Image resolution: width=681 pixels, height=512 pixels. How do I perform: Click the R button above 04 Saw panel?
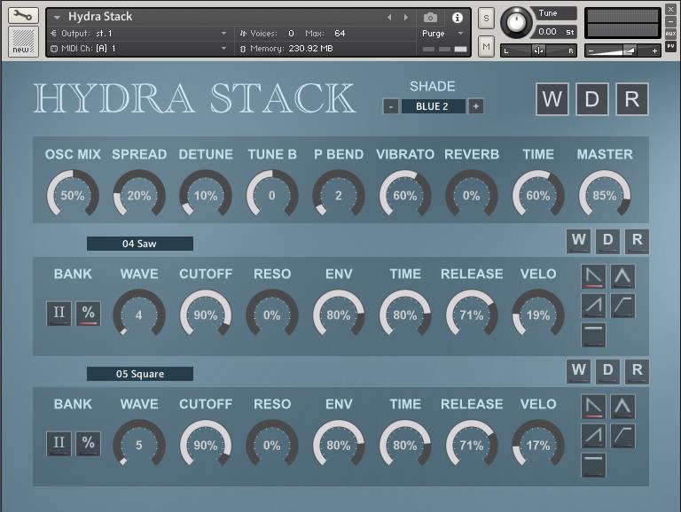[x=638, y=241]
